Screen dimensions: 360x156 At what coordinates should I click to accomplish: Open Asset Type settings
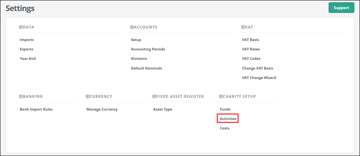coord(162,109)
